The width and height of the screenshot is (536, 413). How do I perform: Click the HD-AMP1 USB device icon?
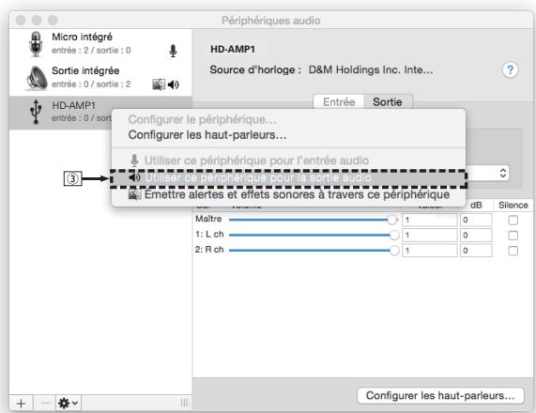tap(36, 112)
